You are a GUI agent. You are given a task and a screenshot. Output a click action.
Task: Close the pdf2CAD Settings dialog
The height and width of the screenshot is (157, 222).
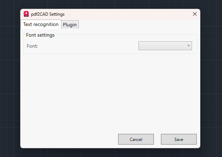coord(195,14)
